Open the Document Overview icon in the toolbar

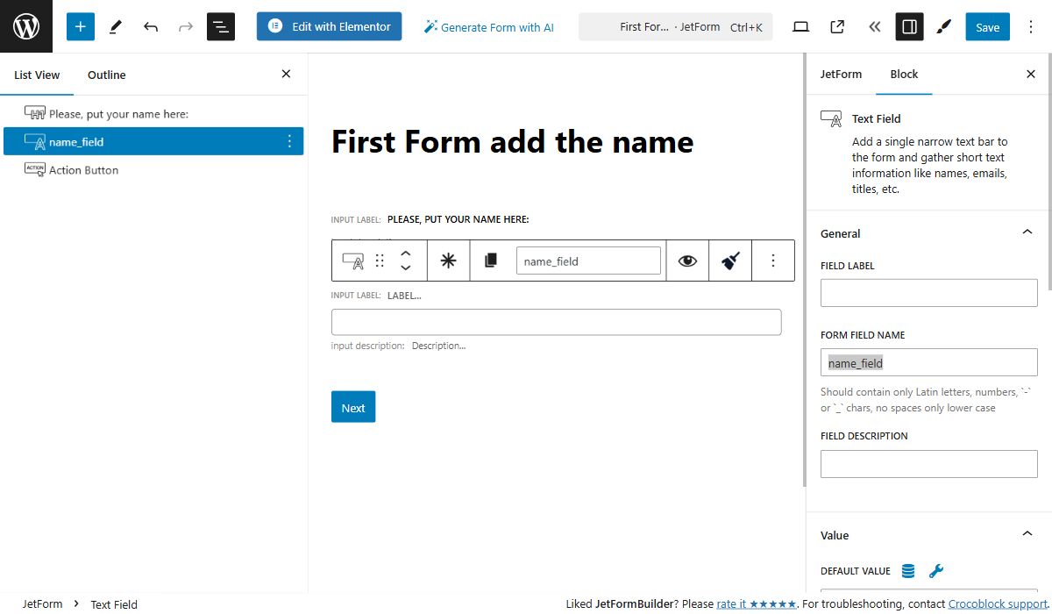(x=220, y=26)
